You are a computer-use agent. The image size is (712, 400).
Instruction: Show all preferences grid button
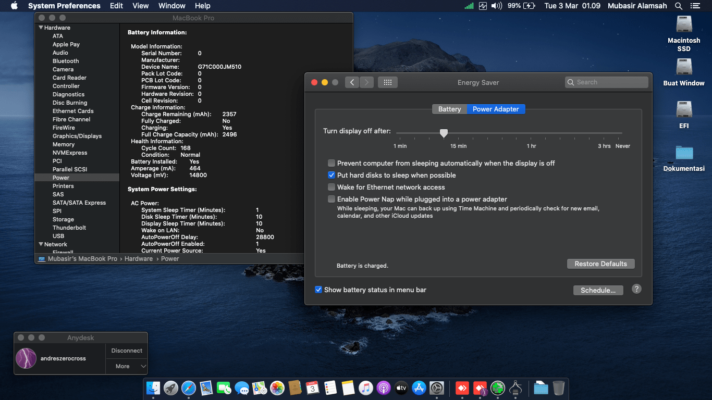388,82
